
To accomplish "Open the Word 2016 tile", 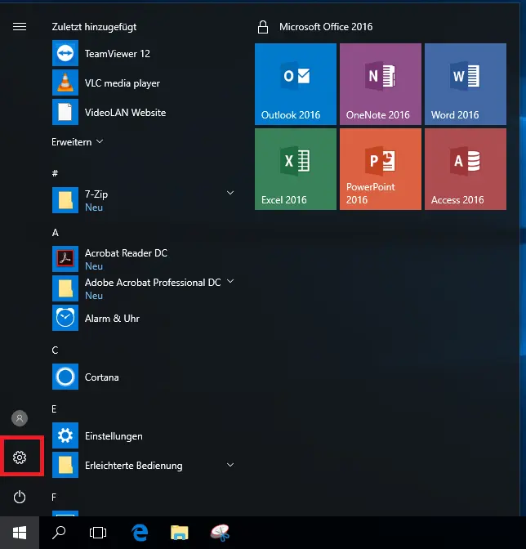I will point(465,84).
